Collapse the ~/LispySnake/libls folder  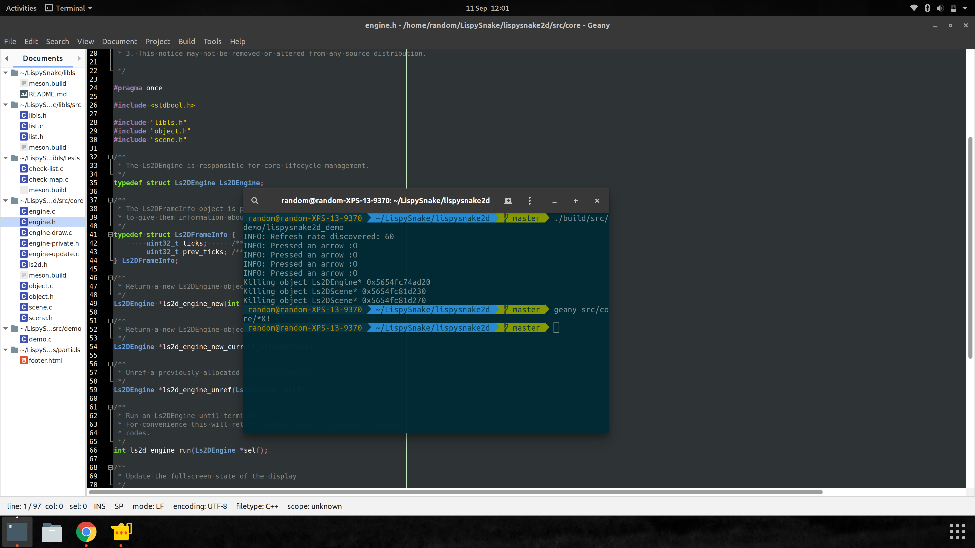[x=6, y=73]
